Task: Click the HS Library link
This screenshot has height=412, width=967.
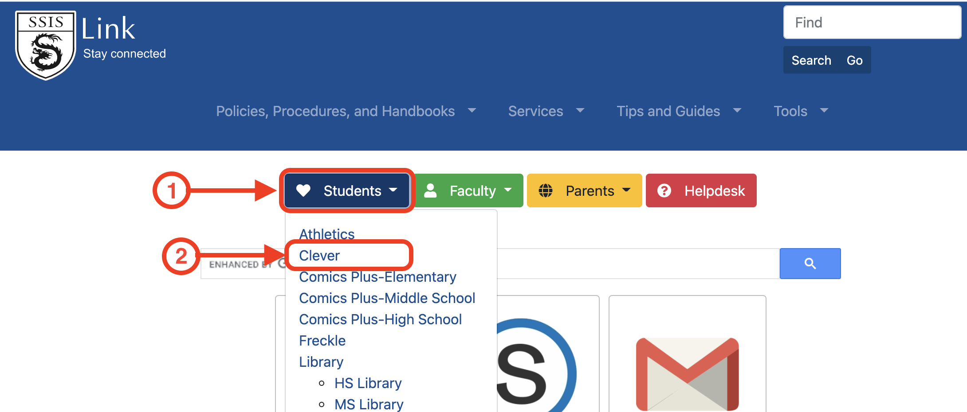Action: [x=368, y=383]
